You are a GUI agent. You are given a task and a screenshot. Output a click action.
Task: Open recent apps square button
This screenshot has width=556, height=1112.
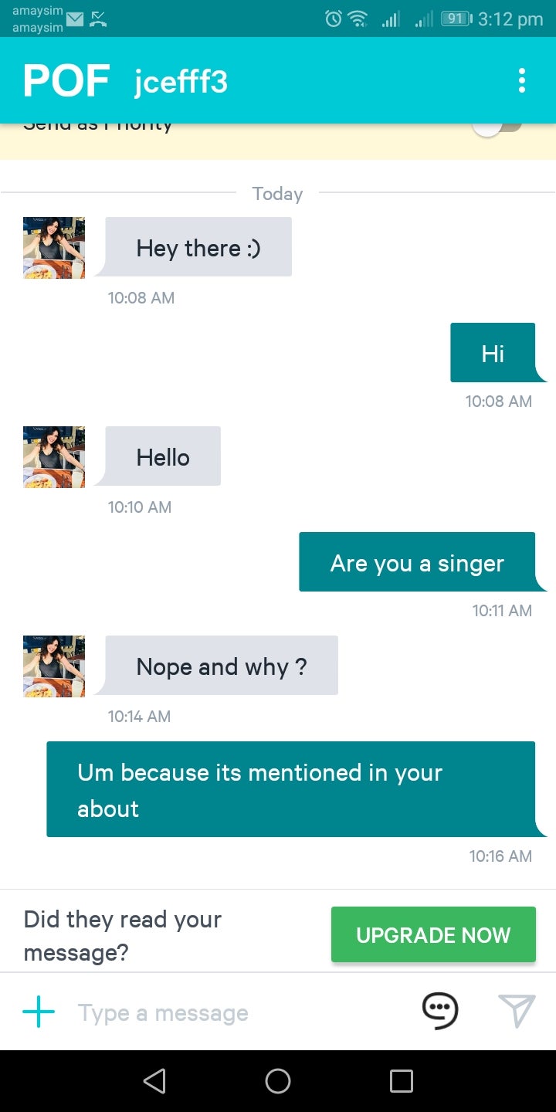[402, 1081]
